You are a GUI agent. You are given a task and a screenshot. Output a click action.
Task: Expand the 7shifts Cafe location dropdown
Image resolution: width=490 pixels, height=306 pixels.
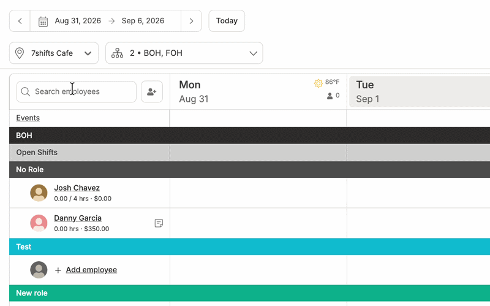[x=54, y=53]
